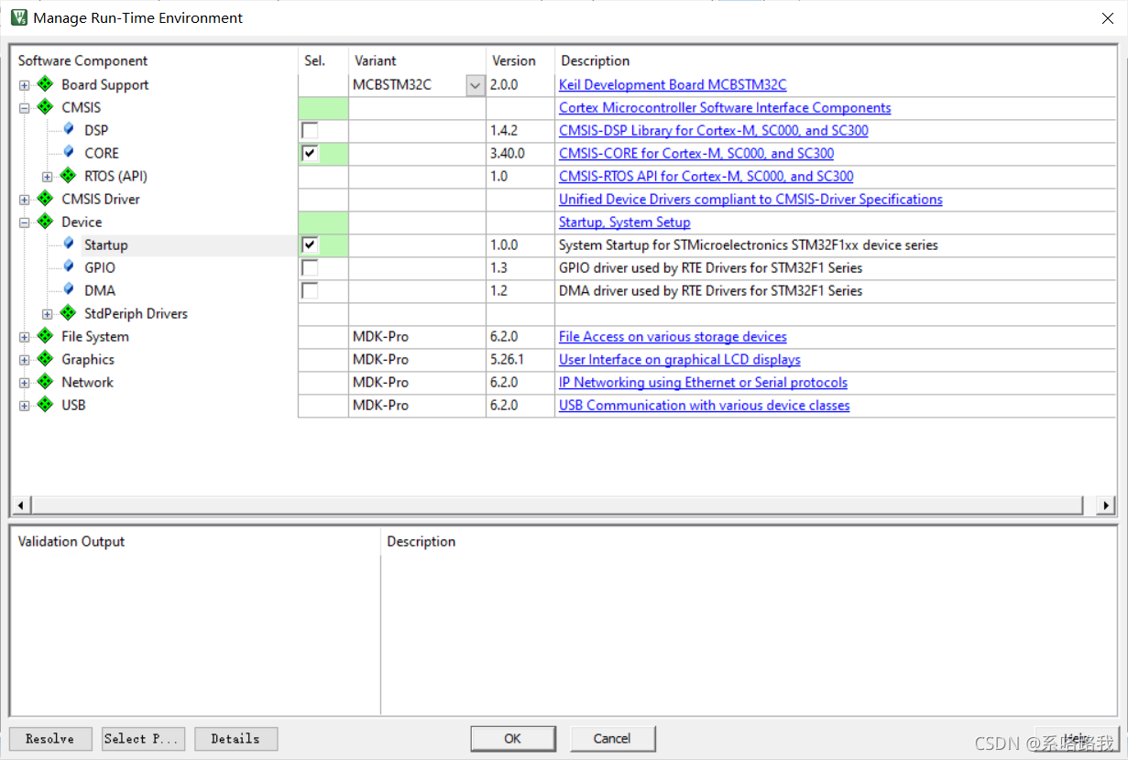This screenshot has width=1128, height=760.
Task: Collapse the Device tree node
Action: [25, 223]
